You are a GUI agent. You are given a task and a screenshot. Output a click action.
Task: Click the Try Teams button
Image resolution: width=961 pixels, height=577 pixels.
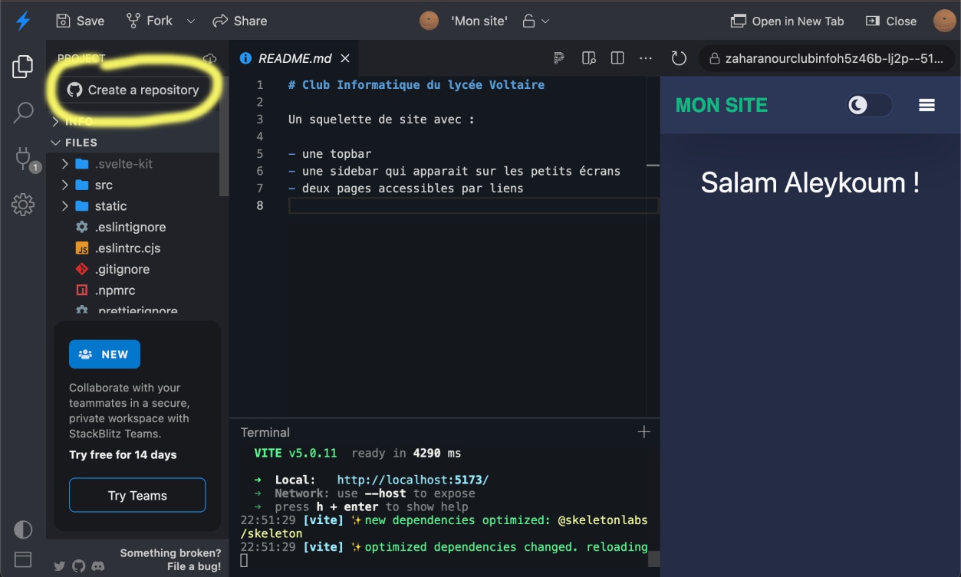point(137,495)
